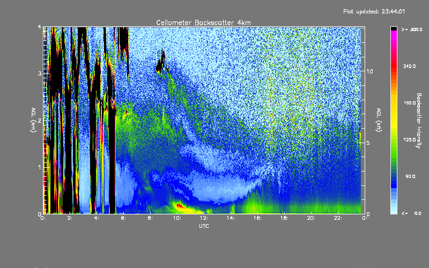Click the '240.0' colorbar label
Screen dimensions: 429x268
click(410, 66)
